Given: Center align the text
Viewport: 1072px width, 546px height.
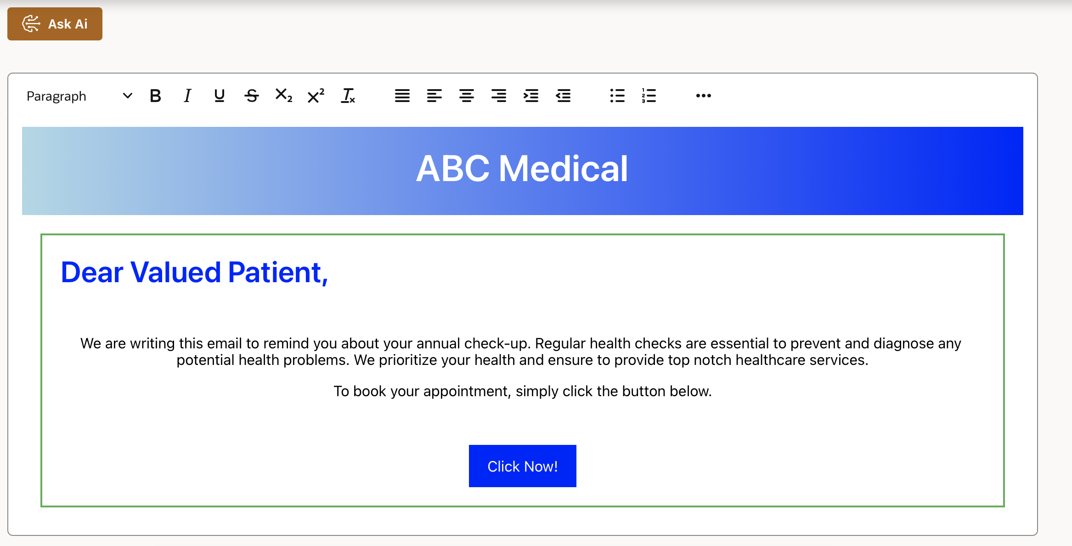Looking at the screenshot, I should point(466,96).
